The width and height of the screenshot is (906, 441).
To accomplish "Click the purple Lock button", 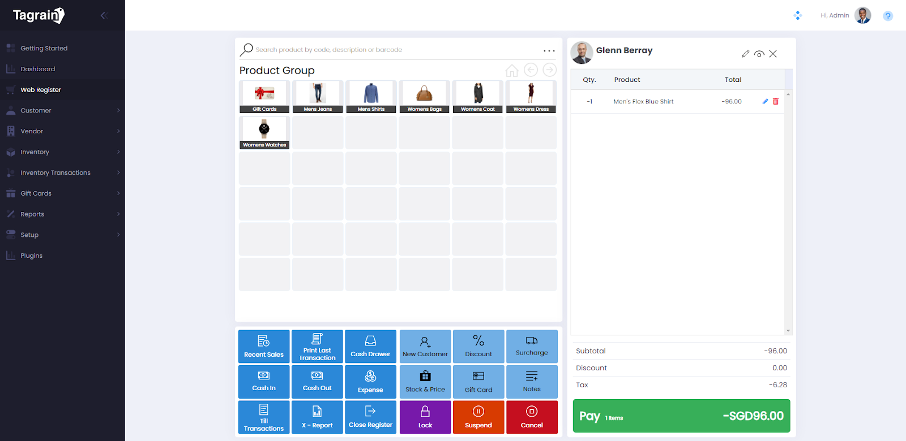I will (425, 417).
